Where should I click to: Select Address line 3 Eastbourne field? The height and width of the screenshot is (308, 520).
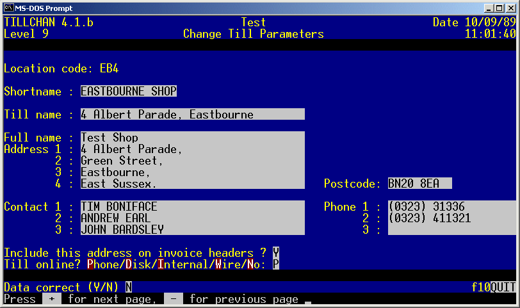click(192, 172)
